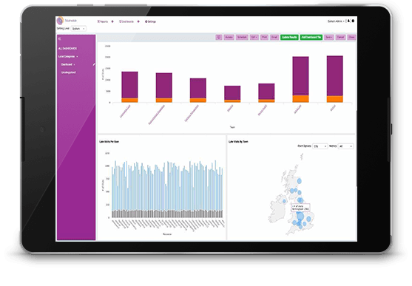412x286 pixels.
Task: Click the fourth team label link under top chart
Action: coord(230,109)
